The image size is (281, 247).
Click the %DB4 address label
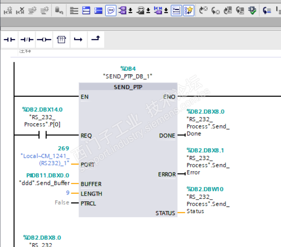(x=128, y=69)
